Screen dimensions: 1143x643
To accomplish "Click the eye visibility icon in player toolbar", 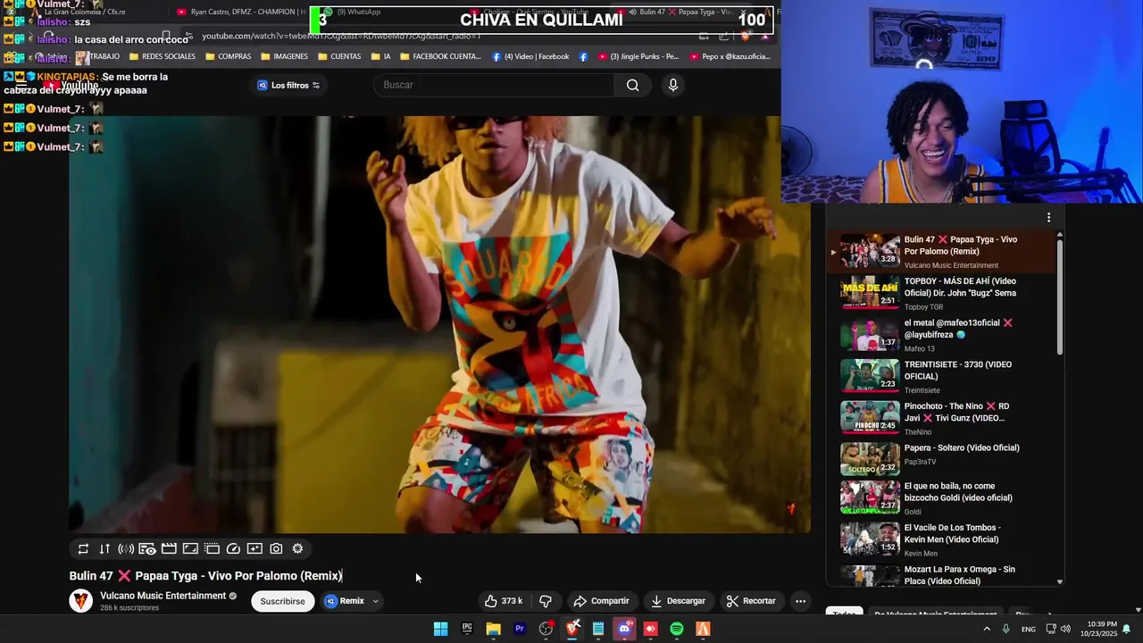I will 147,549.
